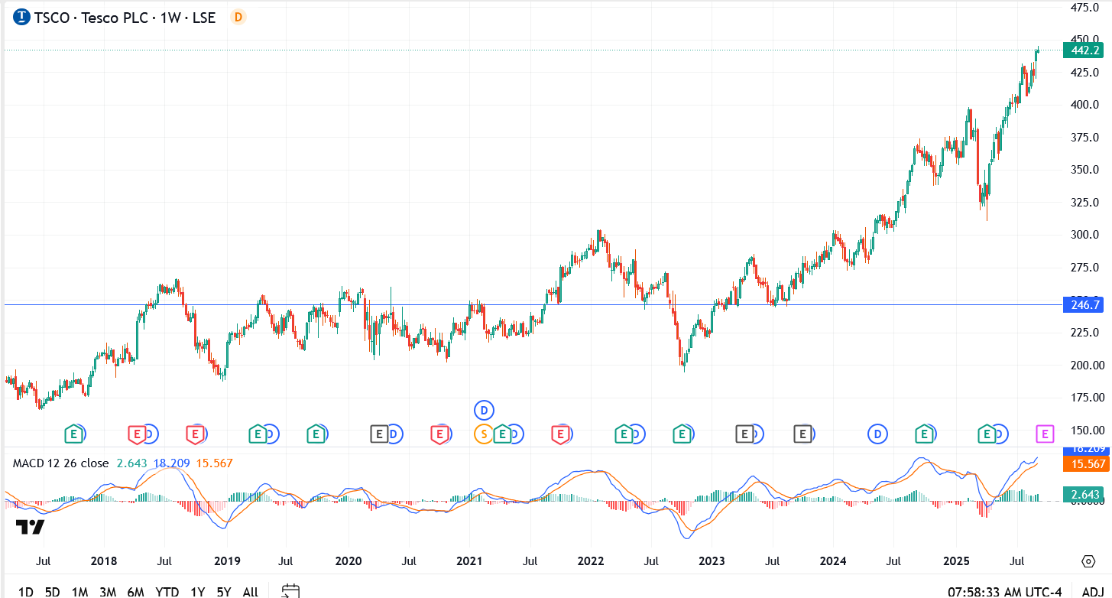Click the green E earnings badge near 2018
Screen dimensions: 1112x598
73,434
